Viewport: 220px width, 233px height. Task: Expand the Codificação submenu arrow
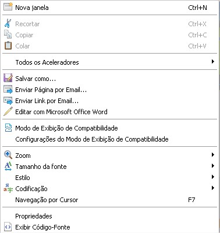213,188
